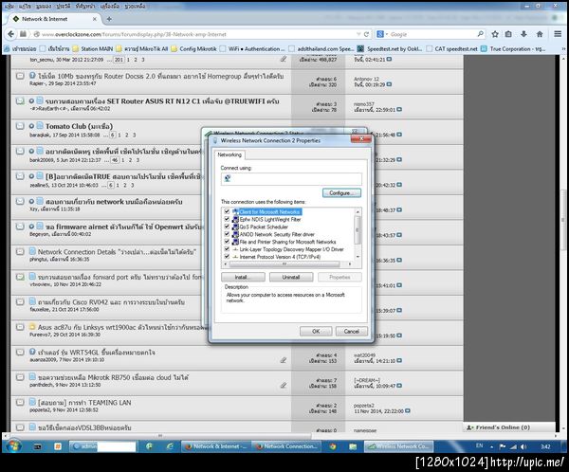Image resolution: width=569 pixels, height=472 pixels.
Task: Open thread about Mikrotik RB750 cloud
Action: (x=113, y=377)
